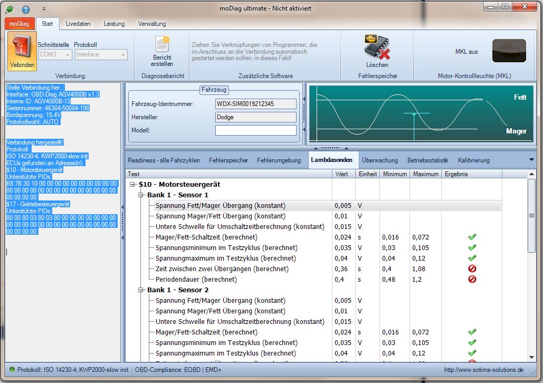Collapse the Bank 1 - Sensor 2 node

pos(141,290)
